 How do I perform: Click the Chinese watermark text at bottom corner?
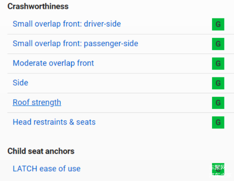(x=220, y=171)
